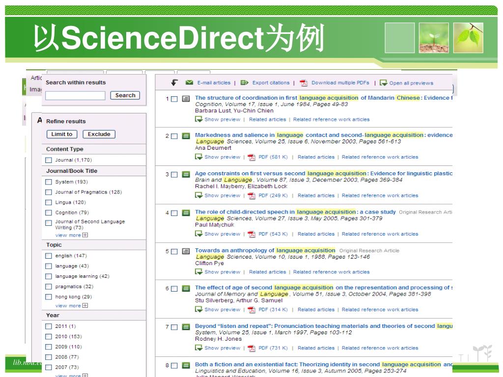The width and height of the screenshot is (503, 377).
Task: Click the Export citations icon
Action: [x=245, y=82]
